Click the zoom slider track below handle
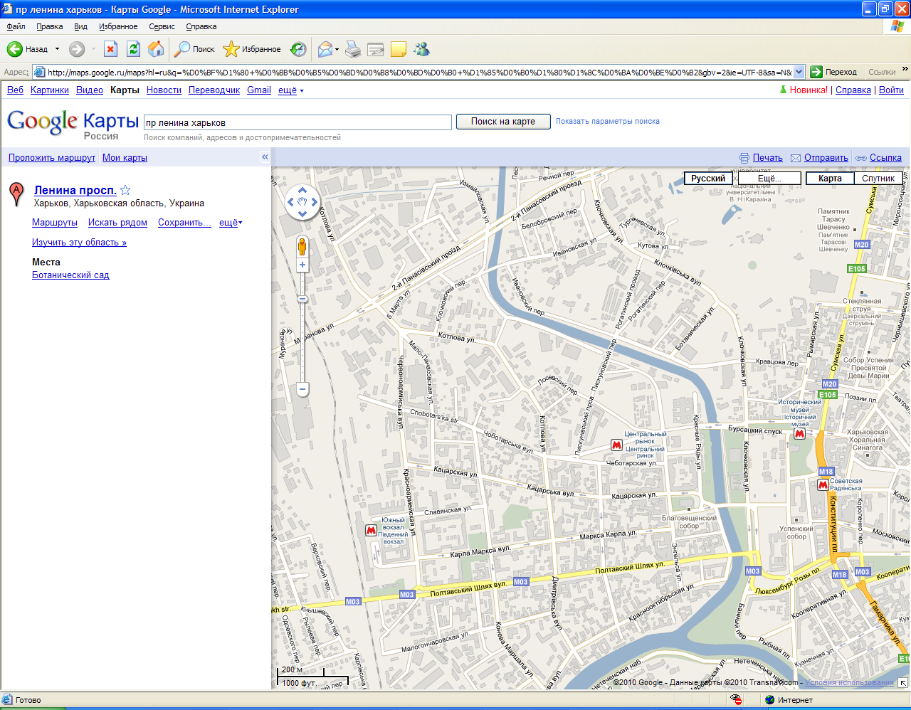The width and height of the screenshot is (911, 710). pos(302,343)
